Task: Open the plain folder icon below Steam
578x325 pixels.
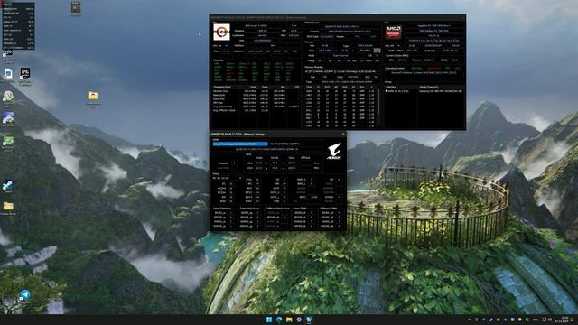Action: tap(8, 206)
